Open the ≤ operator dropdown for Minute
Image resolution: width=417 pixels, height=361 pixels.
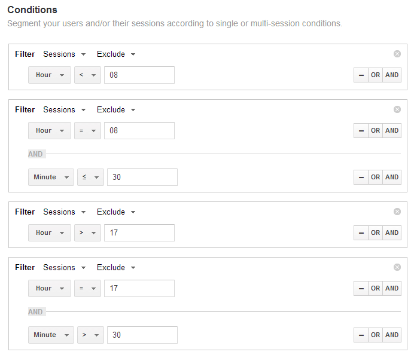point(90,177)
